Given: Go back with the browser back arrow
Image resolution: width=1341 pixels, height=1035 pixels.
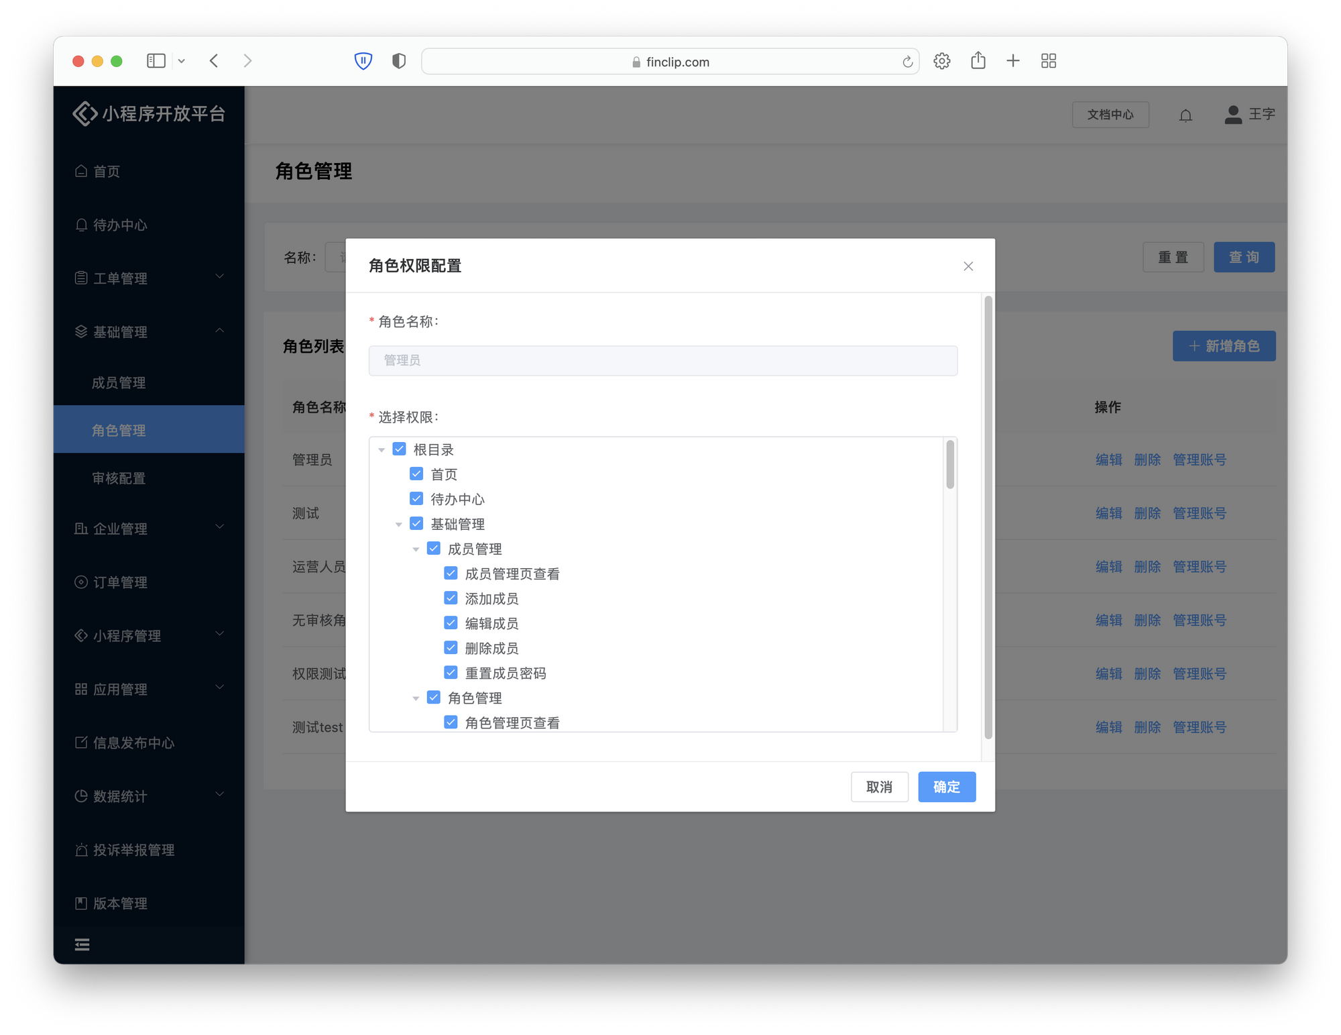Looking at the screenshot, I should [x=214, y=61].
